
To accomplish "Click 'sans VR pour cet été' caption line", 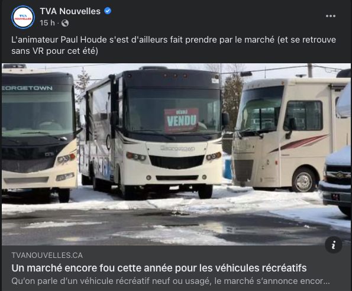I will point(54,51).
